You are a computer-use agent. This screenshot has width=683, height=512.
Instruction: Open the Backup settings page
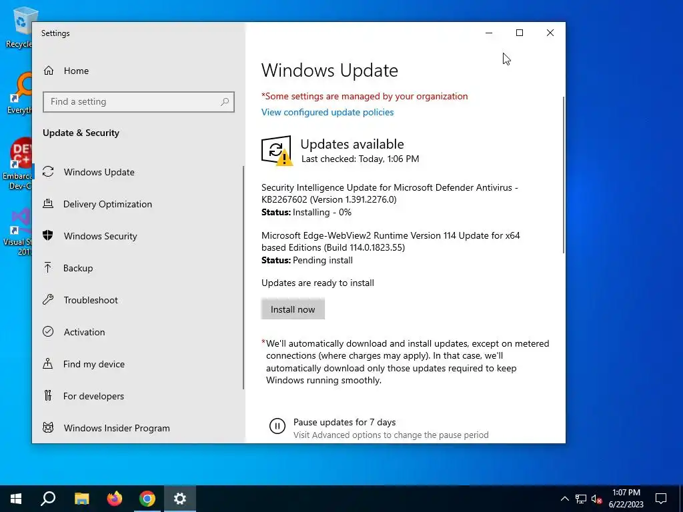[137, 268]
